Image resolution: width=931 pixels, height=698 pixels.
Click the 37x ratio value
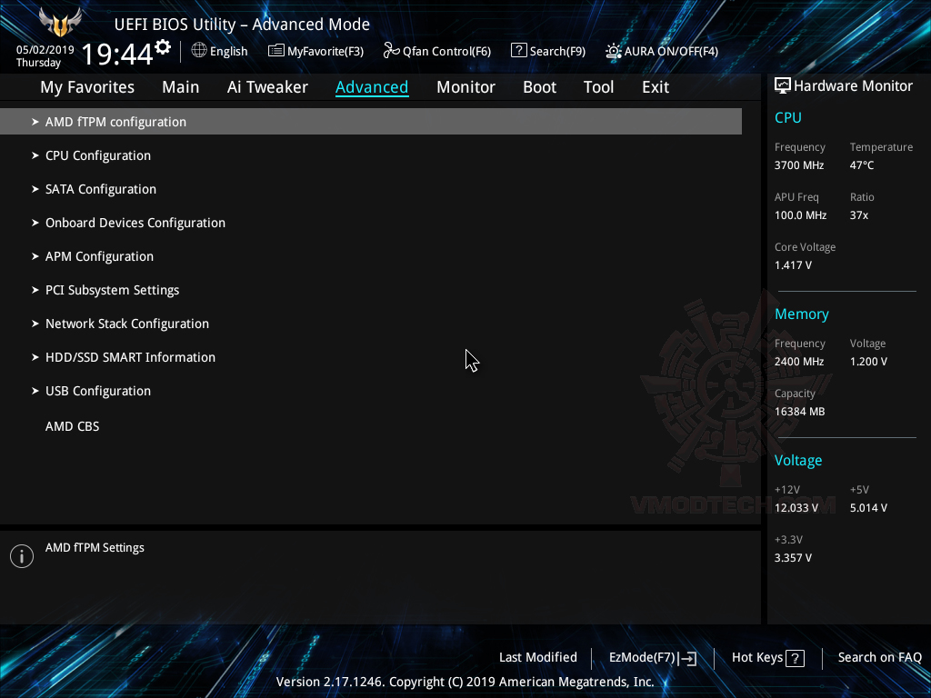(859, 215)
